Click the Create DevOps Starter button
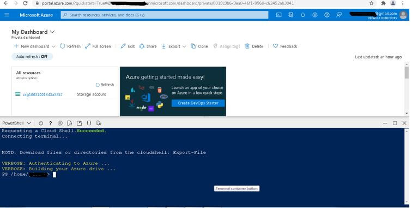412x208 pixels. 198,103
